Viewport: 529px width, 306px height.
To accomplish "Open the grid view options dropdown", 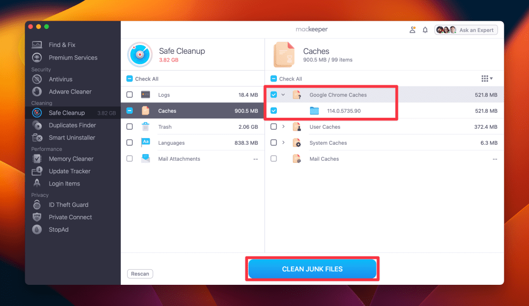I will click(487, 79).
